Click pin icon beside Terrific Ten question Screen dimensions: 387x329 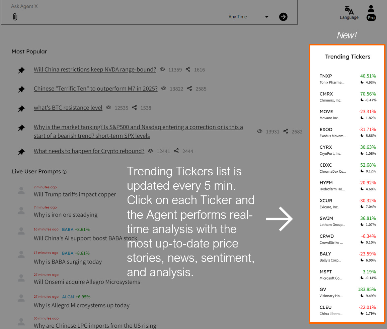click(x=21, y=89)
